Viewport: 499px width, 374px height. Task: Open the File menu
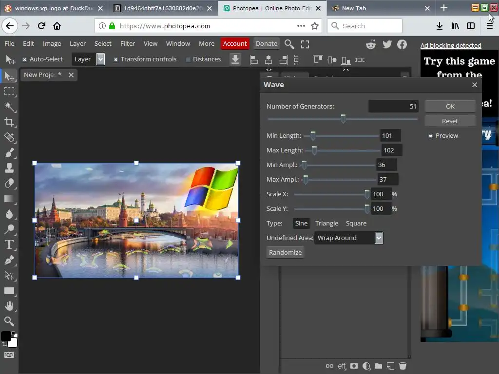(9, 43)
